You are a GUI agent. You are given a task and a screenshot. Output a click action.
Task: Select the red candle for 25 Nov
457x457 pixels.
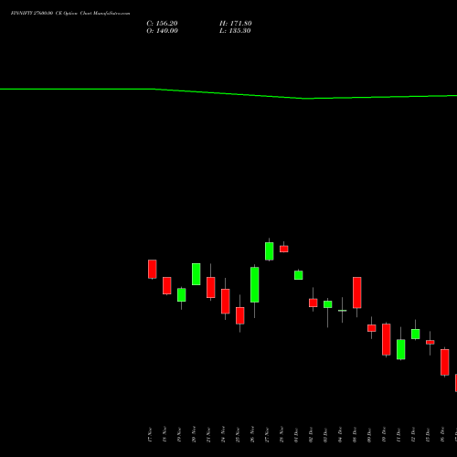click(240, 315)
